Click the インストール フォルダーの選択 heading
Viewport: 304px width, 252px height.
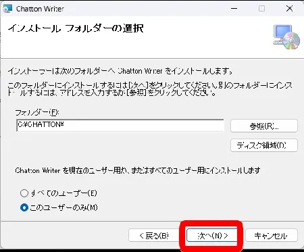click(76, 28)
